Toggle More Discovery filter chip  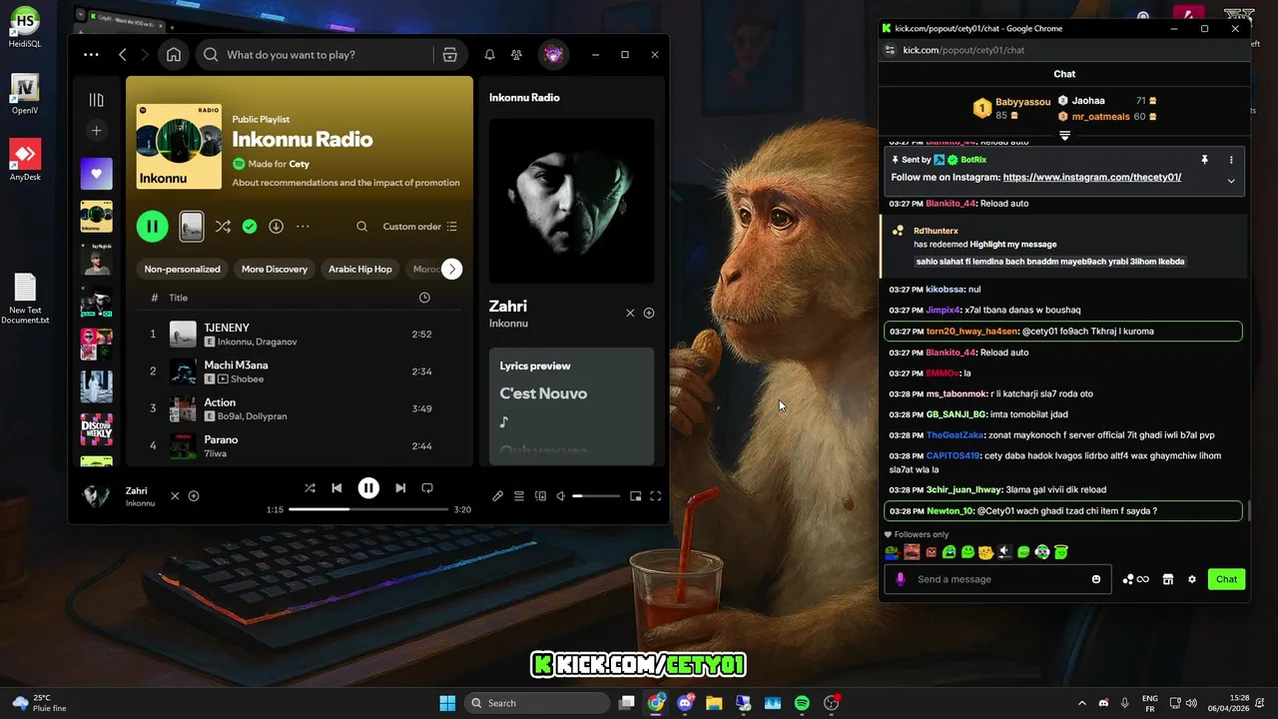click(x=275, y=269)
